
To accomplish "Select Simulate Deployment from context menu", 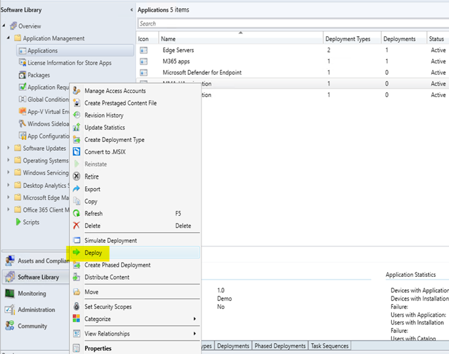I will point(111,241).
